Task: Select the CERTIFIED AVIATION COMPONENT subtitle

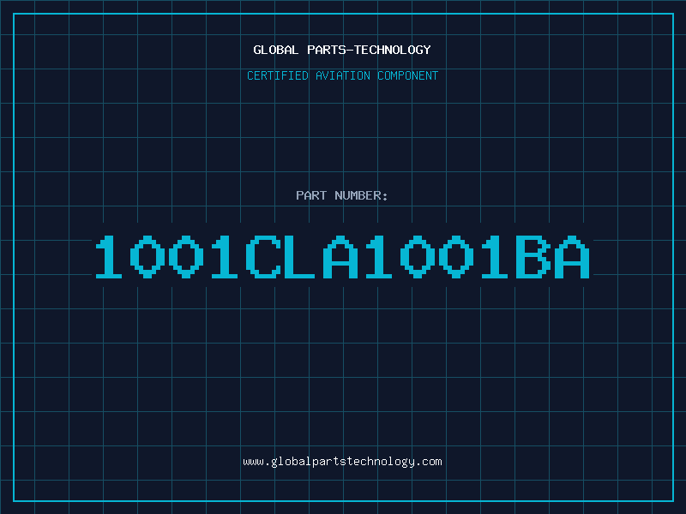Action: [x=342, y=75]
